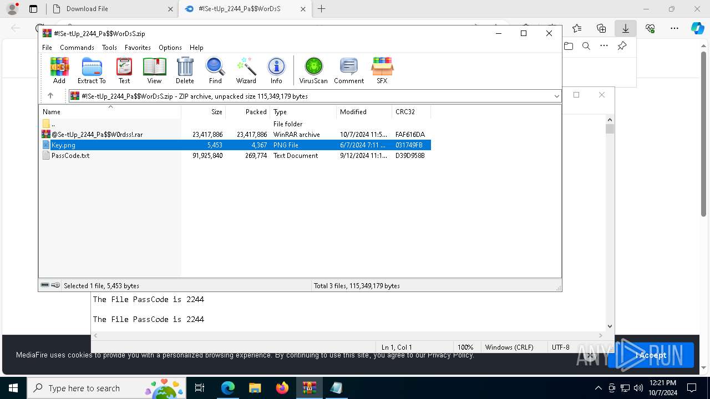Click the Delete trash can icon
The image size is (710, 399).
[x=185, y=70]
